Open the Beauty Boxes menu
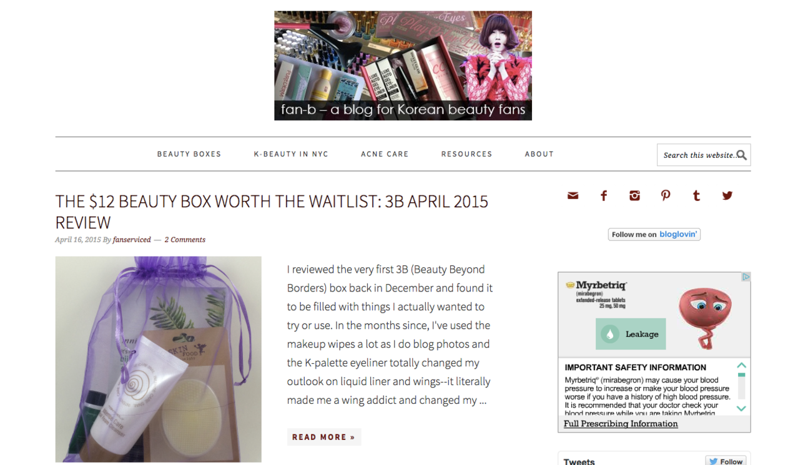Image resolution: width=798 pixels, height=465 pixels. pyautogui.click(x=189, y=154)
